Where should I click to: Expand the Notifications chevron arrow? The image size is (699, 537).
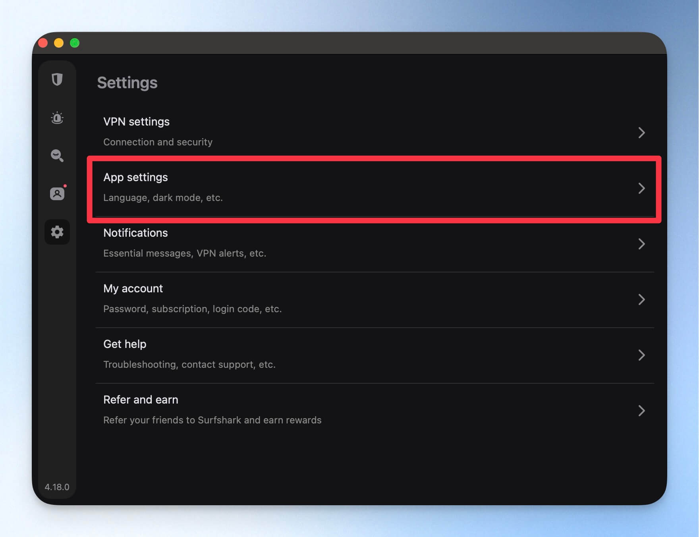coord(641,244)
